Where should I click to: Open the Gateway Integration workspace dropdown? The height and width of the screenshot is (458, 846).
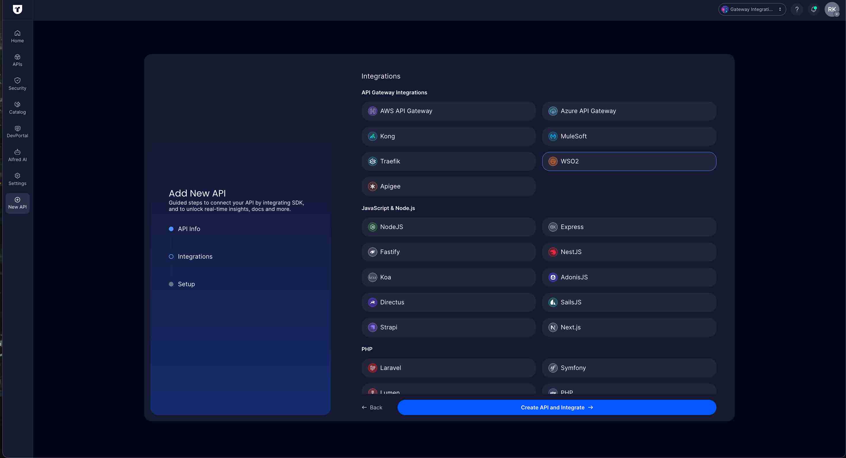pos(752,9)
